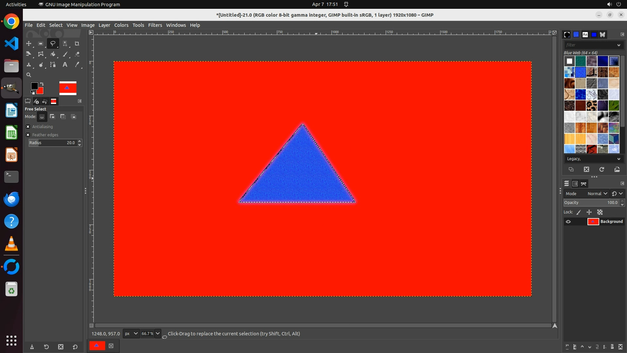
Task: Open the Filters menu
Action: 155,25
